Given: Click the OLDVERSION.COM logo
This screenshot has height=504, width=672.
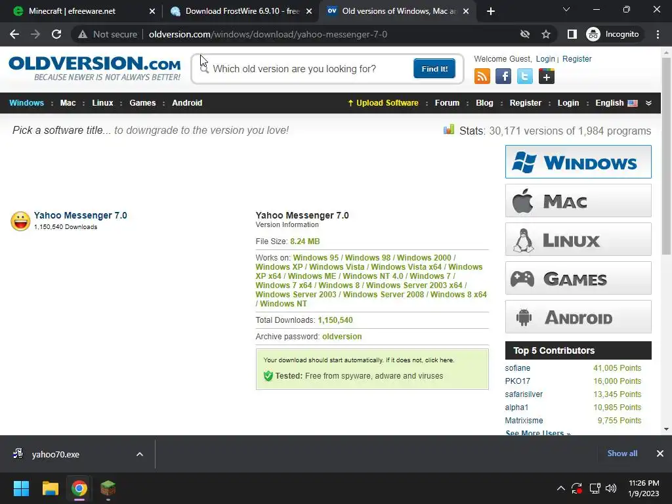Looking at the screenshot, I should [94, 68].
